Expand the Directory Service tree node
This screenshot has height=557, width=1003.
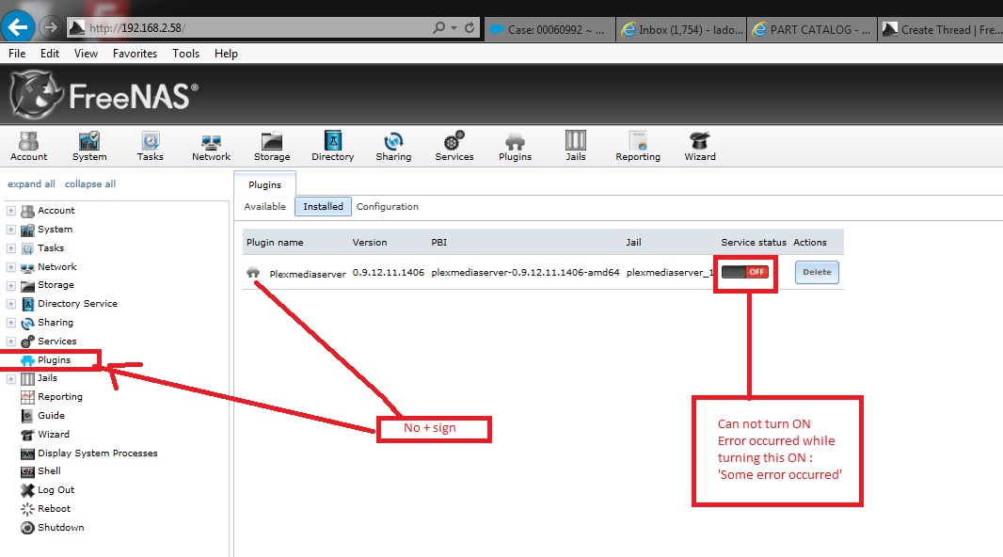pyautogui.click(x=11, y=304)
